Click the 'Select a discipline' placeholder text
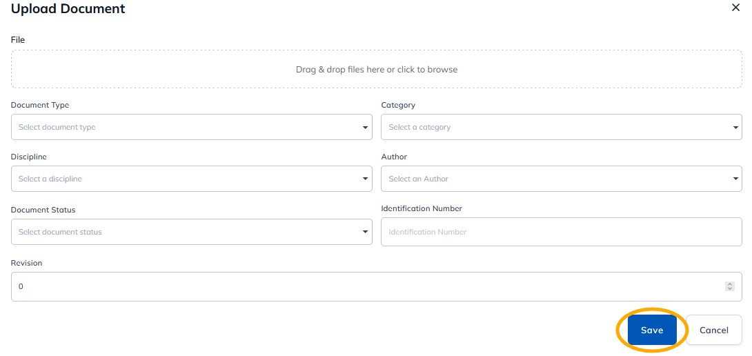Screen dimensions: 752x356 click(50, 179)
